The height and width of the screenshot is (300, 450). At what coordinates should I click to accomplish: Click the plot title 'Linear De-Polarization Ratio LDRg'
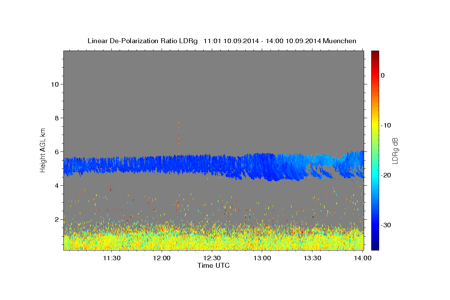tap(142, 41)
